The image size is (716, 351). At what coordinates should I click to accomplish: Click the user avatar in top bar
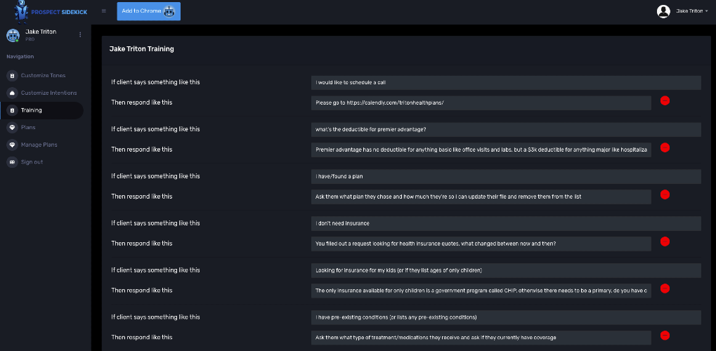pos(663,11)
